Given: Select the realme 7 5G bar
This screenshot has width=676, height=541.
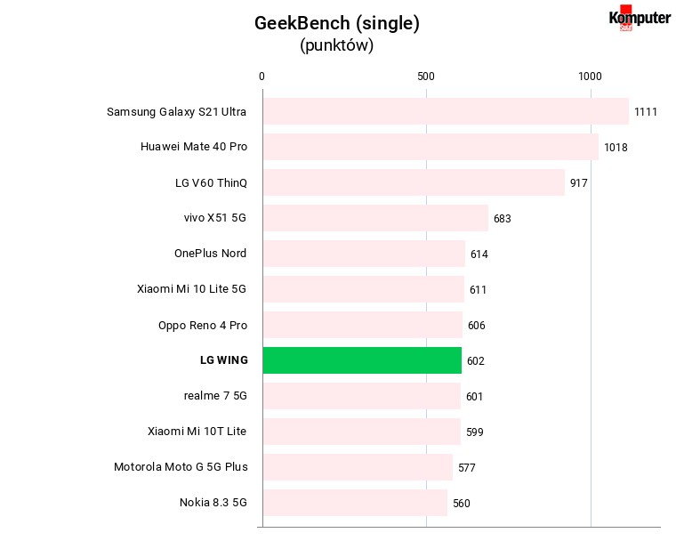Looking at the screenshot, I should pos(362,396).
